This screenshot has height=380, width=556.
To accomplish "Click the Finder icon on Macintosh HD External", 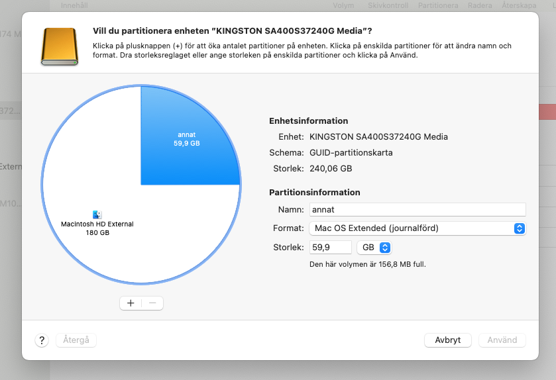I will click(97, 214).
